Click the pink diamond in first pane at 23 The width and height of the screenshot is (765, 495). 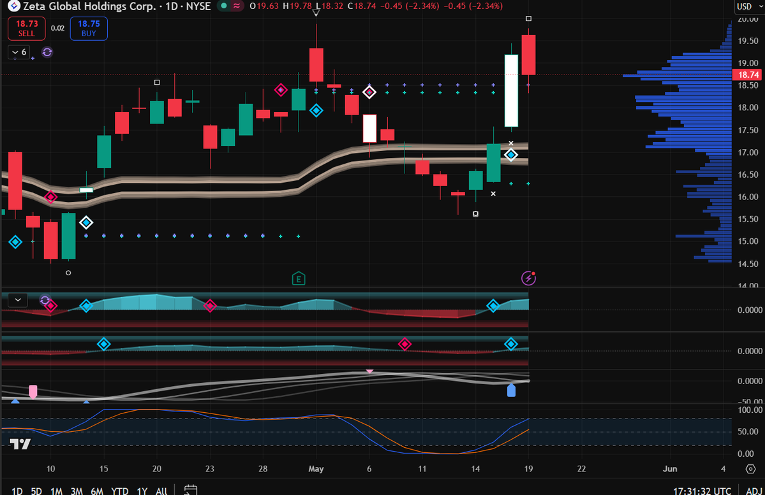pyautogui.click(x=210, y=306)
